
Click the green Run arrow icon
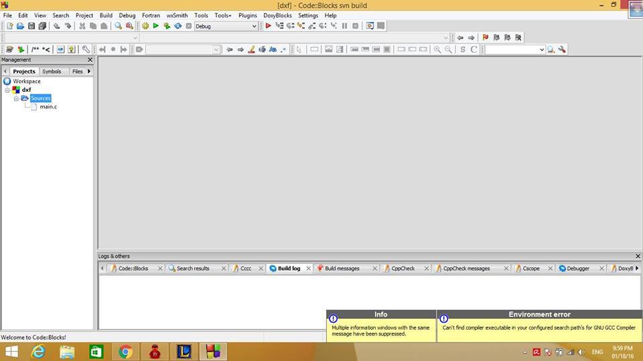pos(156,26)
